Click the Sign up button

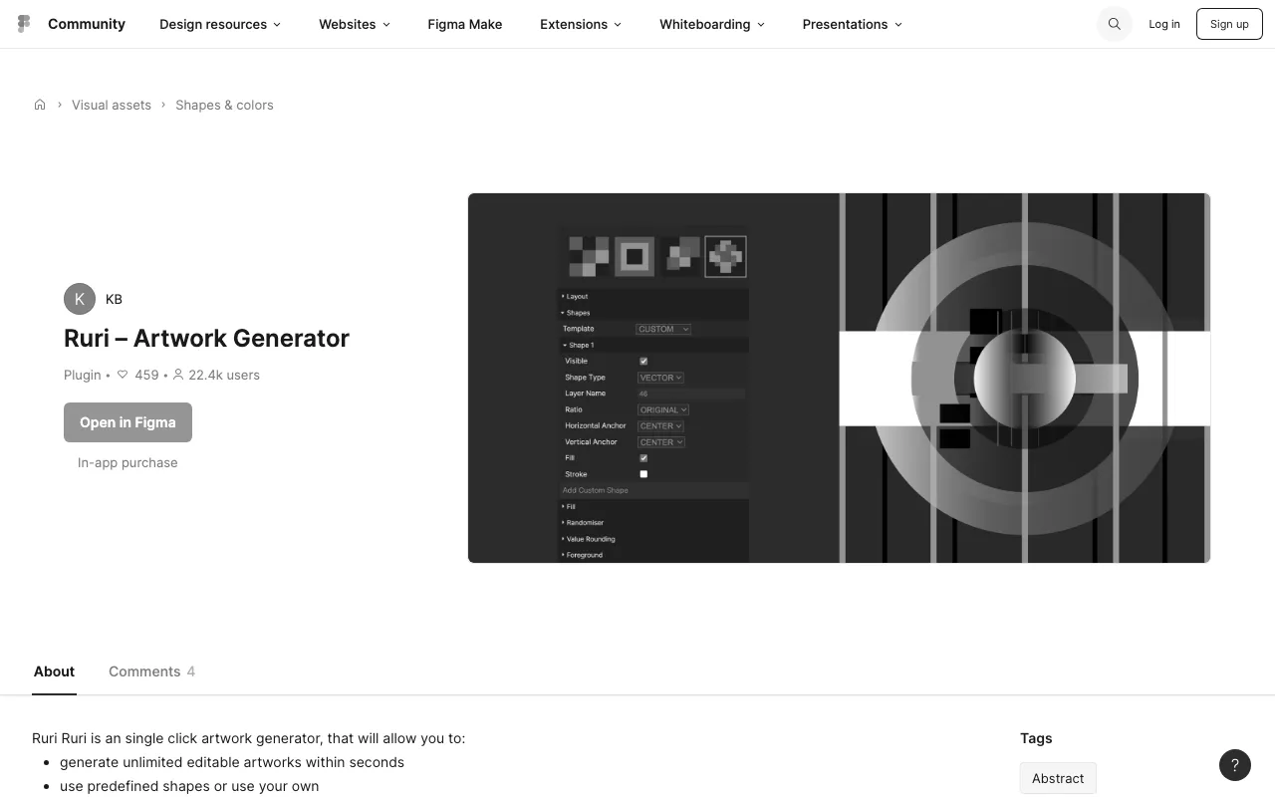1229,24
